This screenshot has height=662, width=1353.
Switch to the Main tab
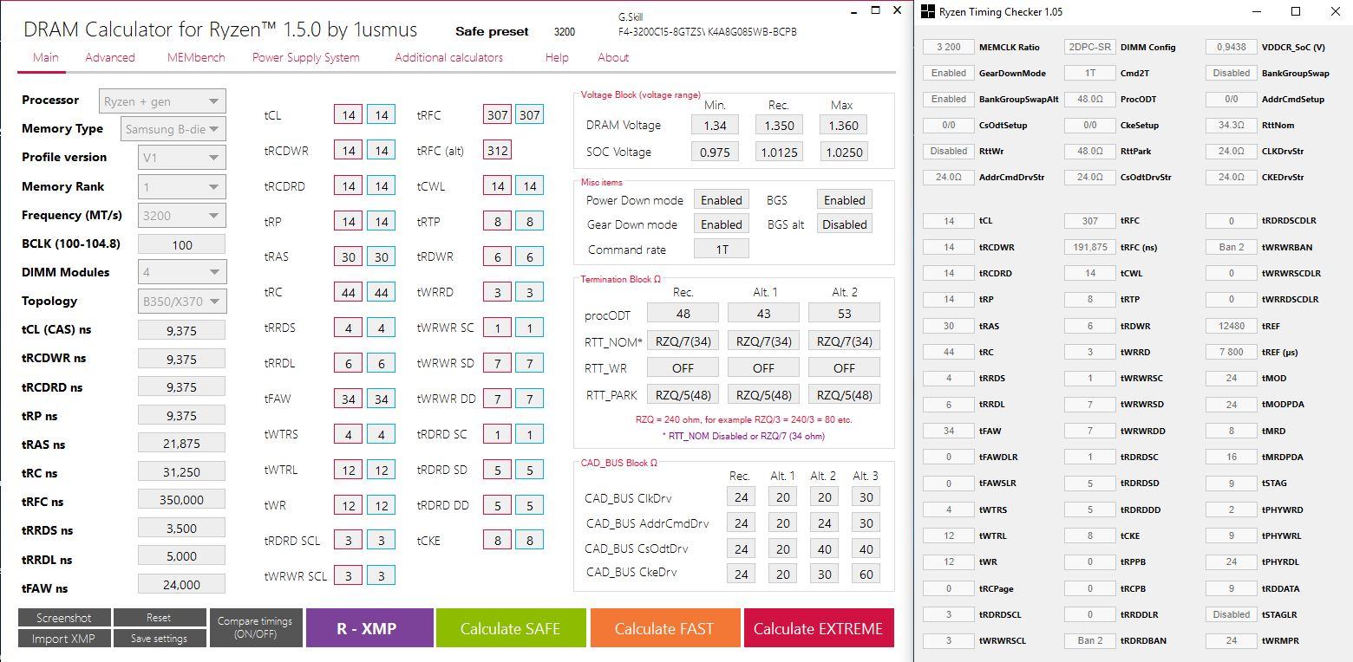46,57
